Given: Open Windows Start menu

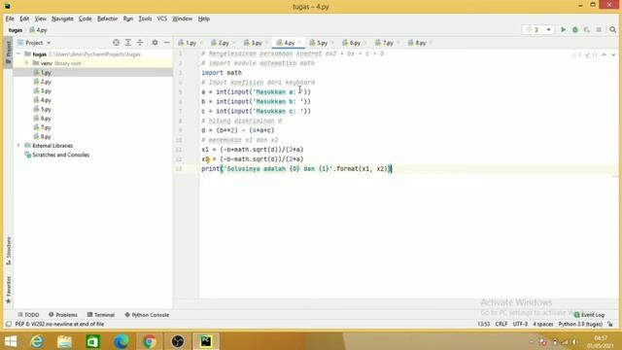Looking at the screenshot, I should (11, 341).
